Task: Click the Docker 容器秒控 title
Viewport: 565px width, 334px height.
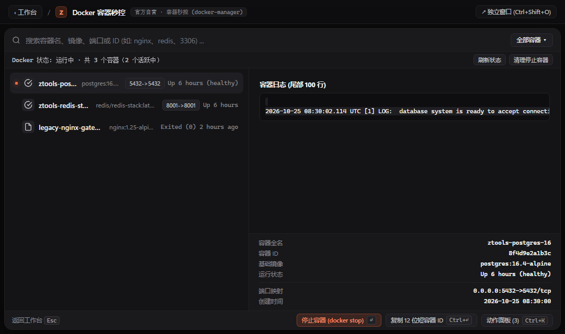Action: pos(99,13)
